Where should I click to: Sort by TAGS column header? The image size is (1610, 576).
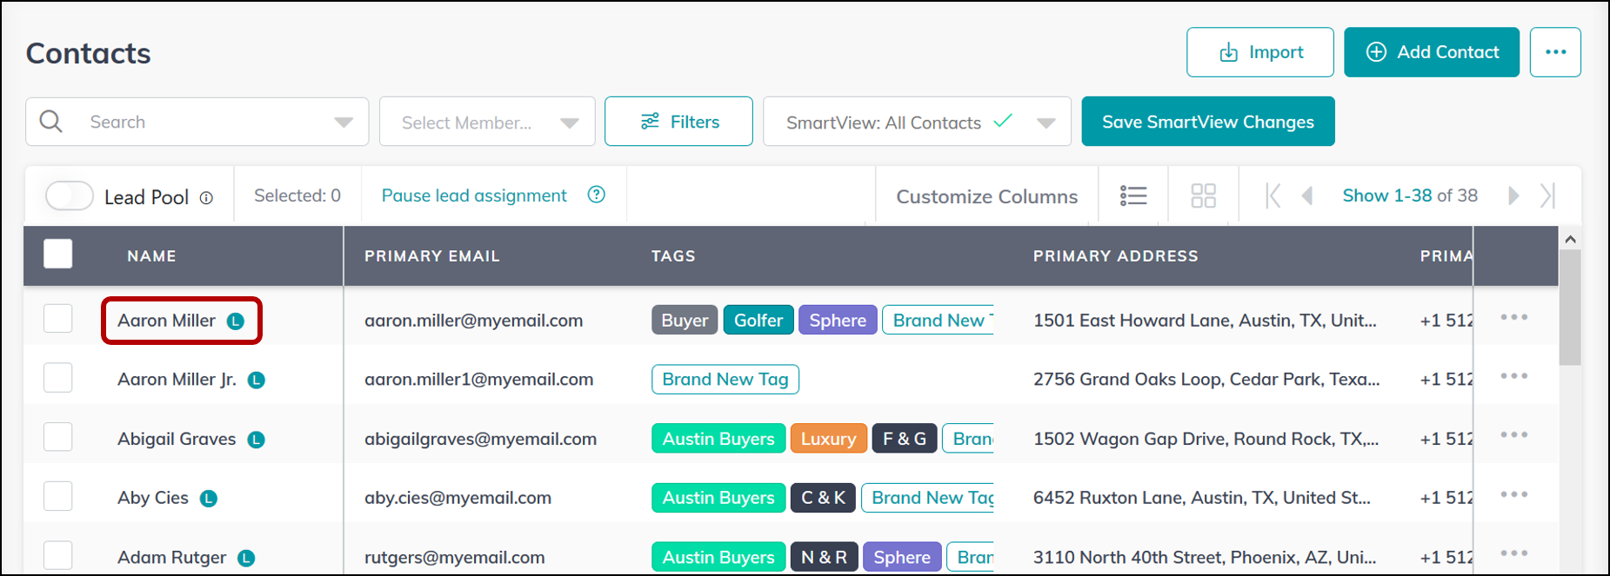pyautogui.click(x=673, y=256)
